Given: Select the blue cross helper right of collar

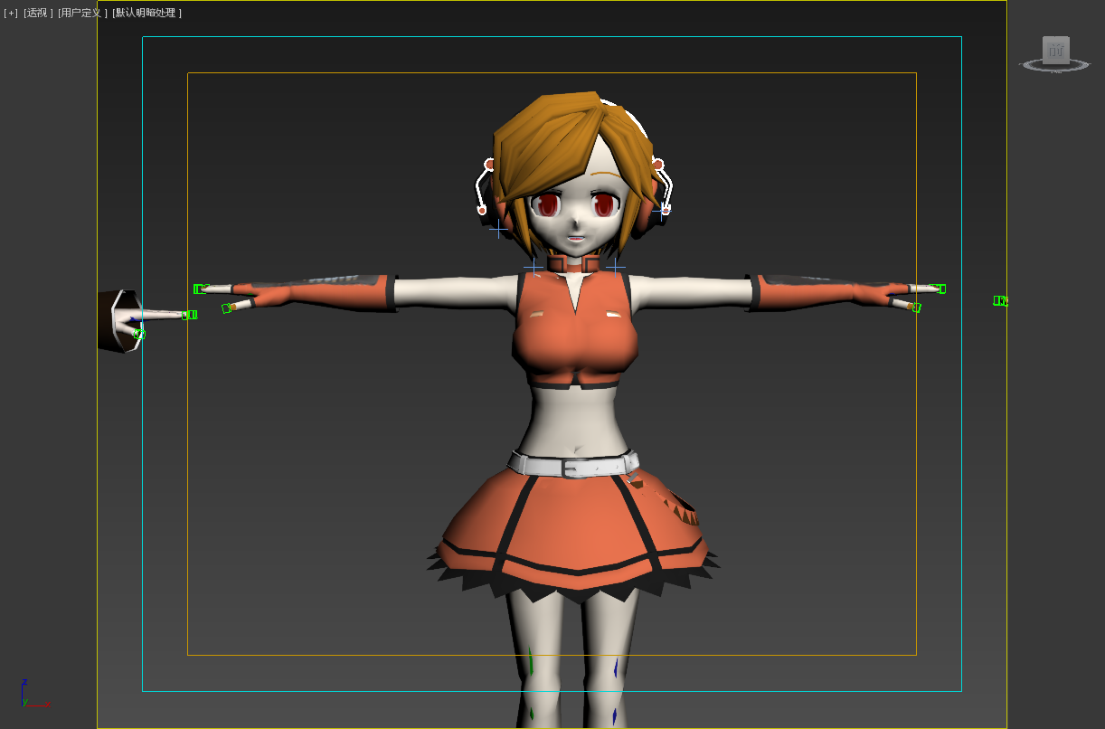Looking at the screenshot, I should point(616,268).
